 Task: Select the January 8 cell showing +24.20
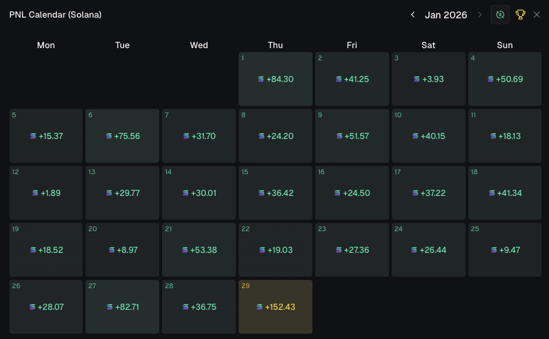(x=275, y=136)
